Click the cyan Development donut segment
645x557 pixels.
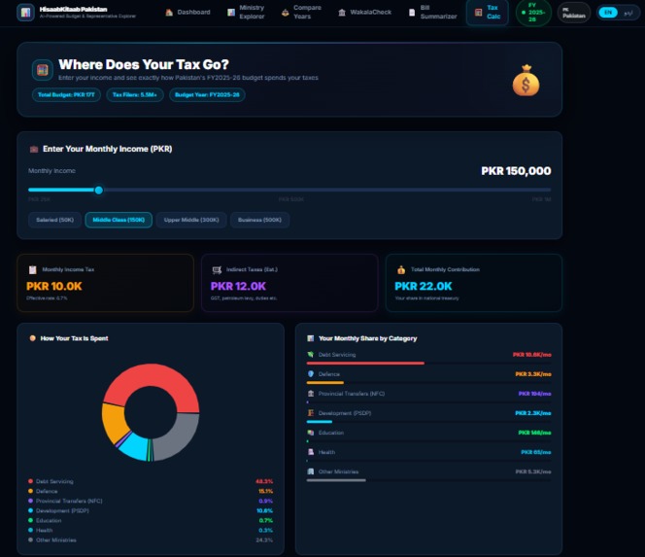[133, 449]
